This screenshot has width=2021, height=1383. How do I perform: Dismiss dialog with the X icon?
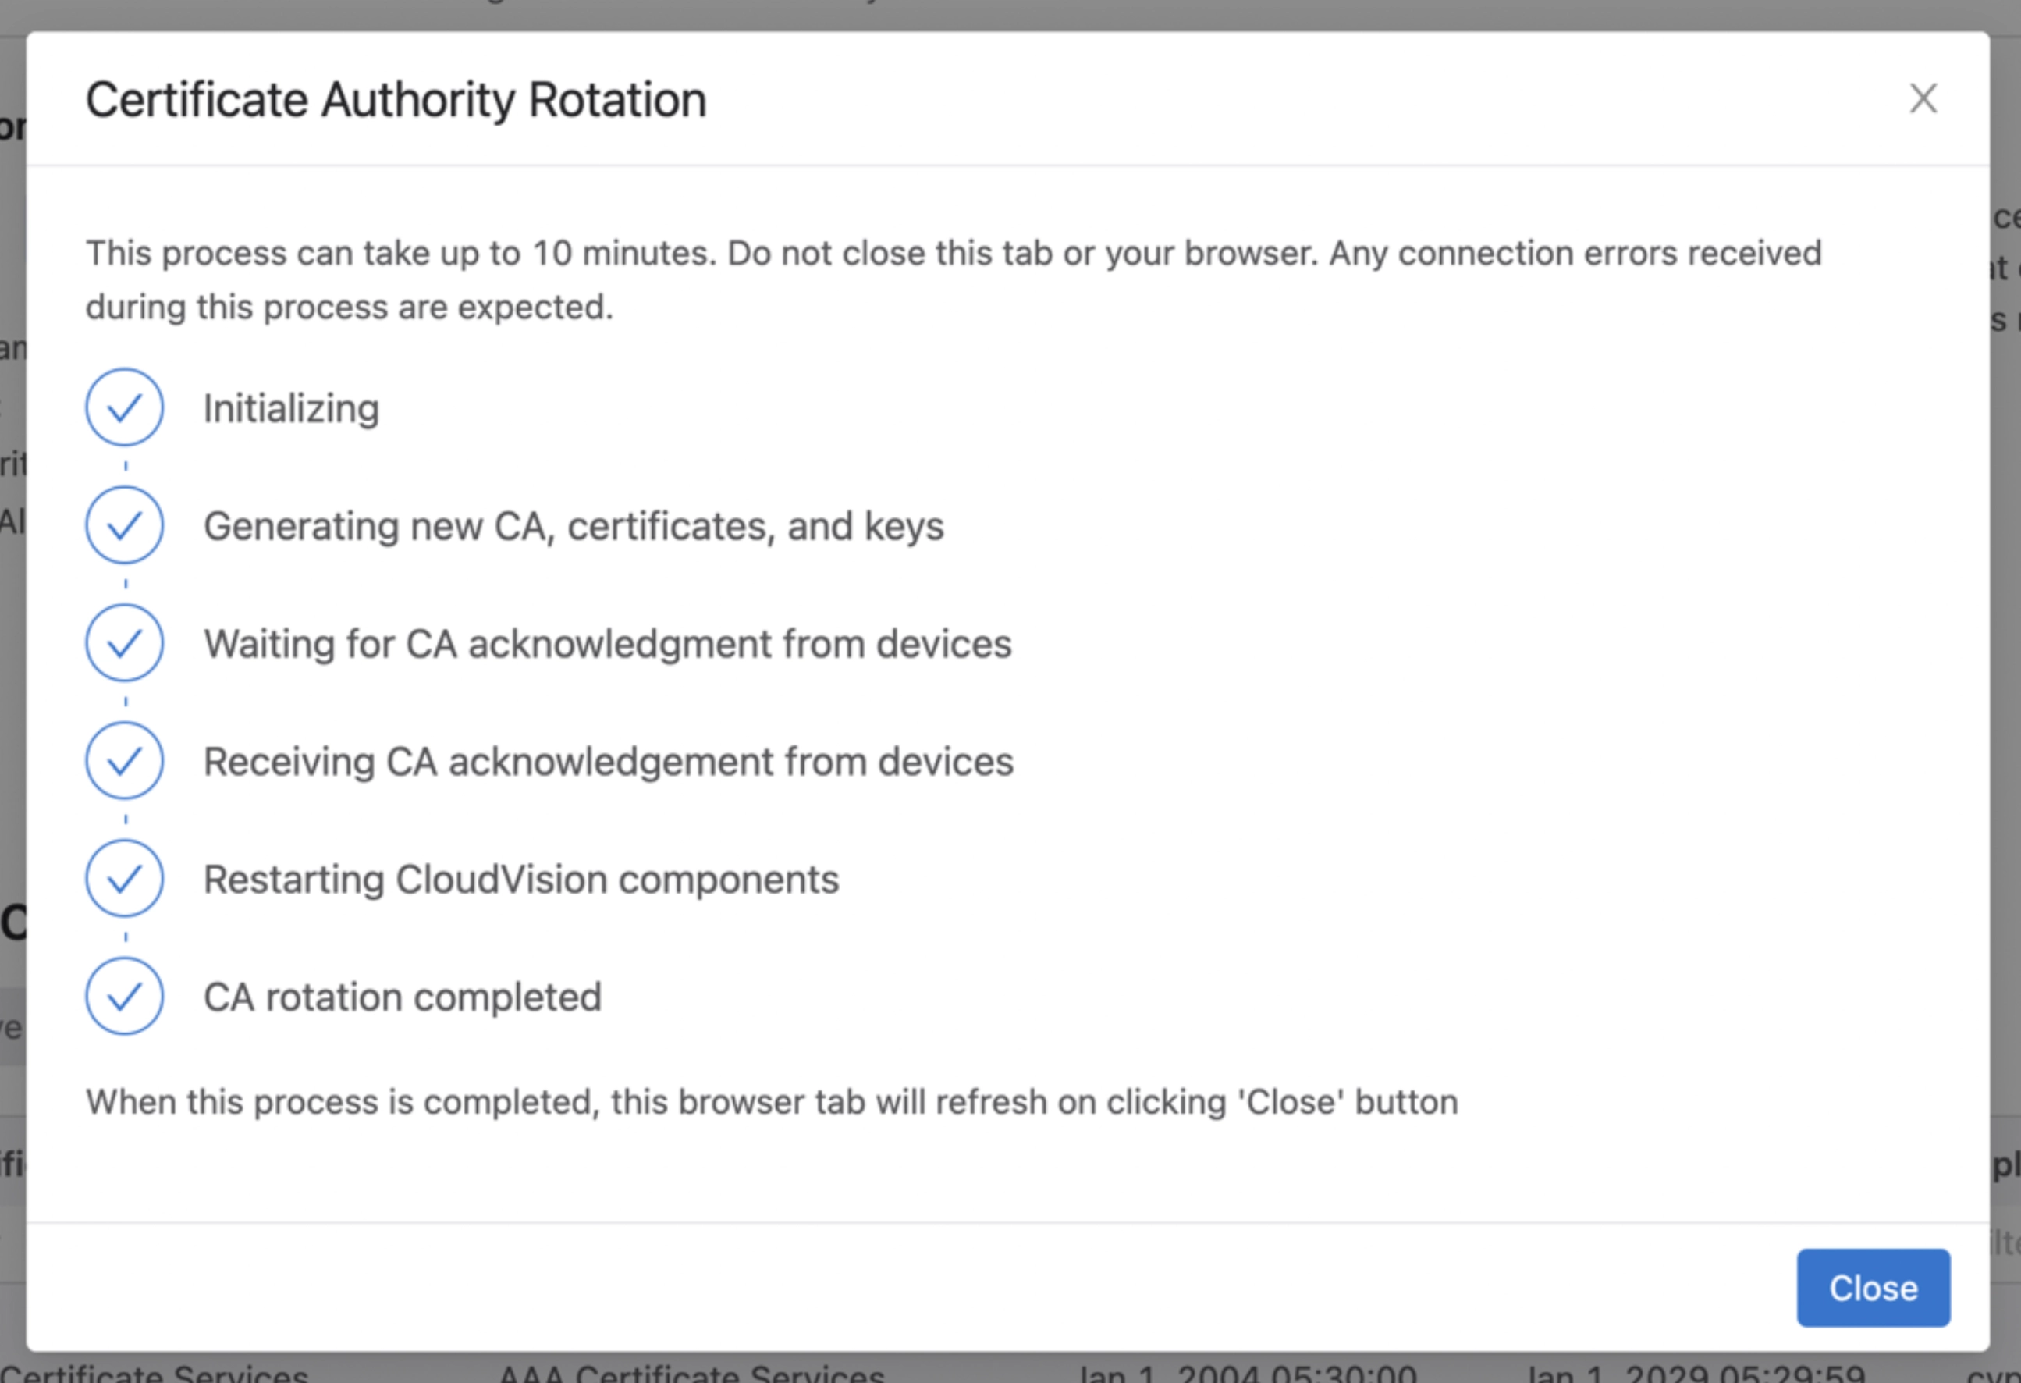click(x=1923, y=98)
